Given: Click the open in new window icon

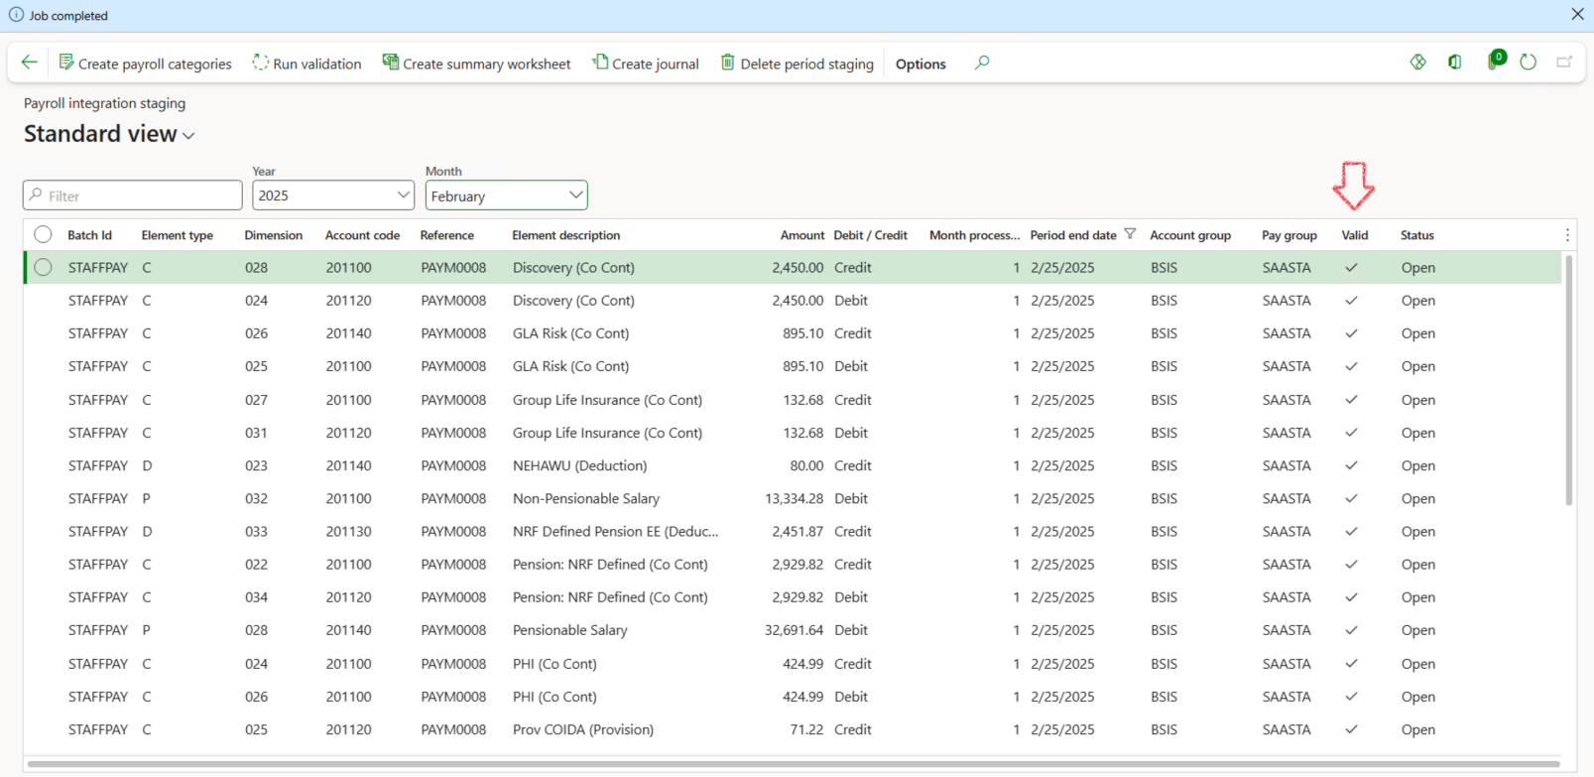Looking at the screenshot, I should (1564, 63).
